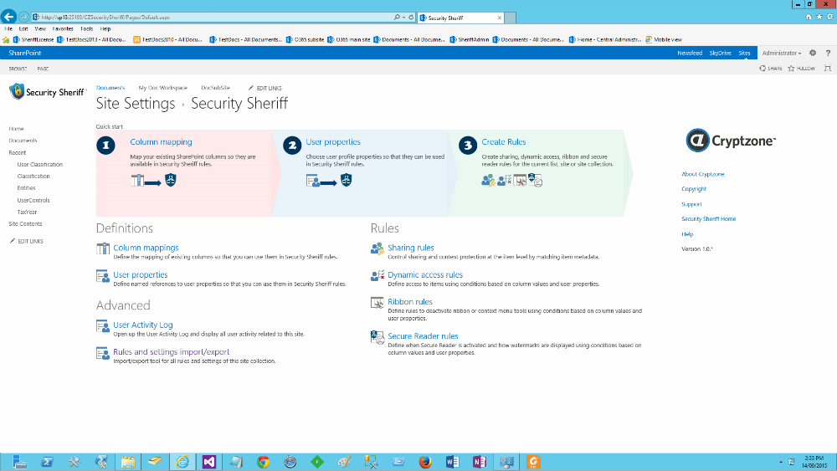837x471 pixels.
Task: Switch to the BROWSE ribbon tab
Action: (x=18, y=69)
